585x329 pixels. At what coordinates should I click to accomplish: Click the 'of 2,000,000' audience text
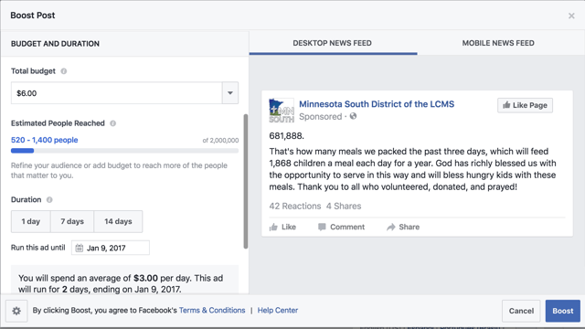point(220,141)
